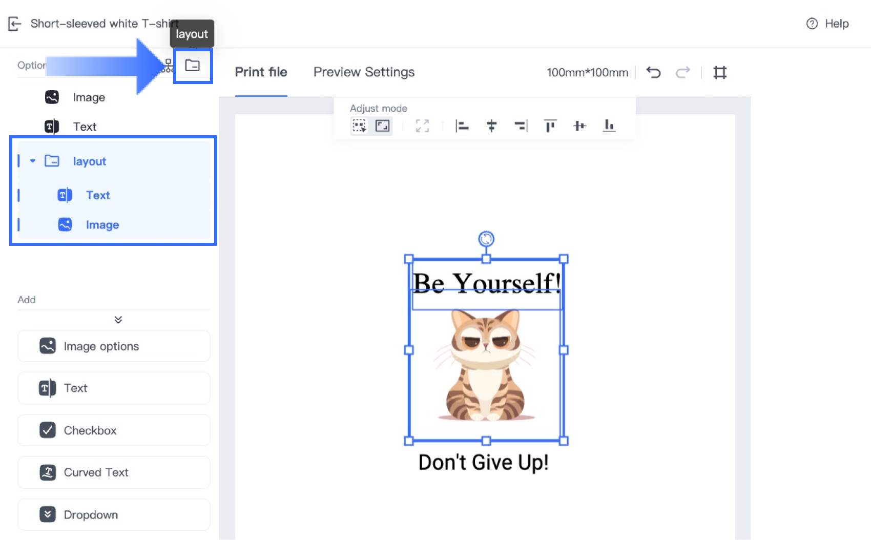The height and width of the screenshot is (540, 871).
Task: Click the undo arrow icon
Action: pos(653,72)
